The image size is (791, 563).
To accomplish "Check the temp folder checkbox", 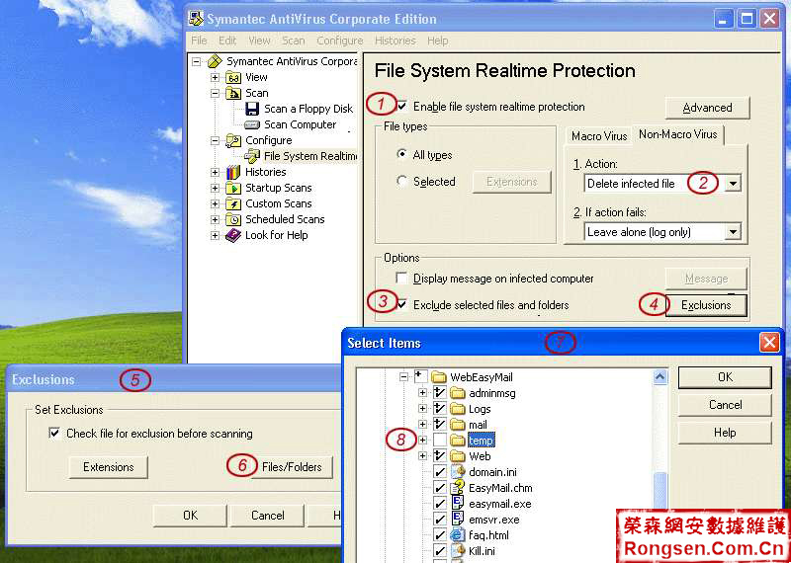I will click(440, 440).
